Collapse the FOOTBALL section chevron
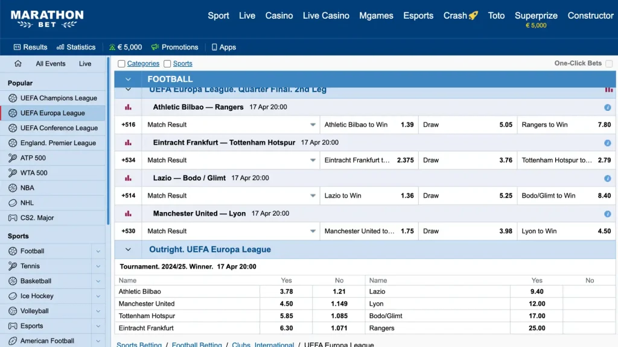The width and height of the screenshot is (618, 347). [x=128, y=79]
